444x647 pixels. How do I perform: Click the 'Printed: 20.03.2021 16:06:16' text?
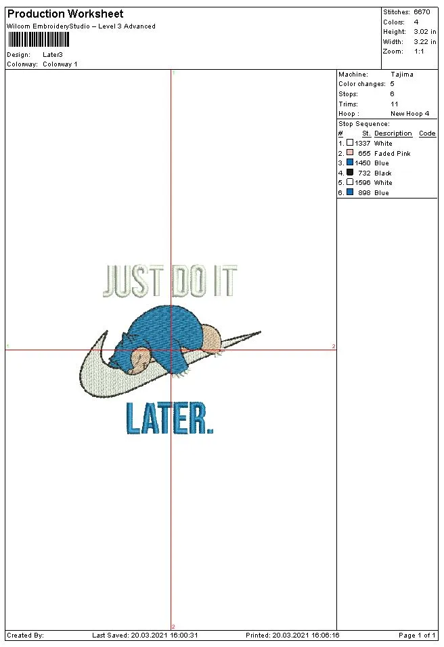point(292,635)
